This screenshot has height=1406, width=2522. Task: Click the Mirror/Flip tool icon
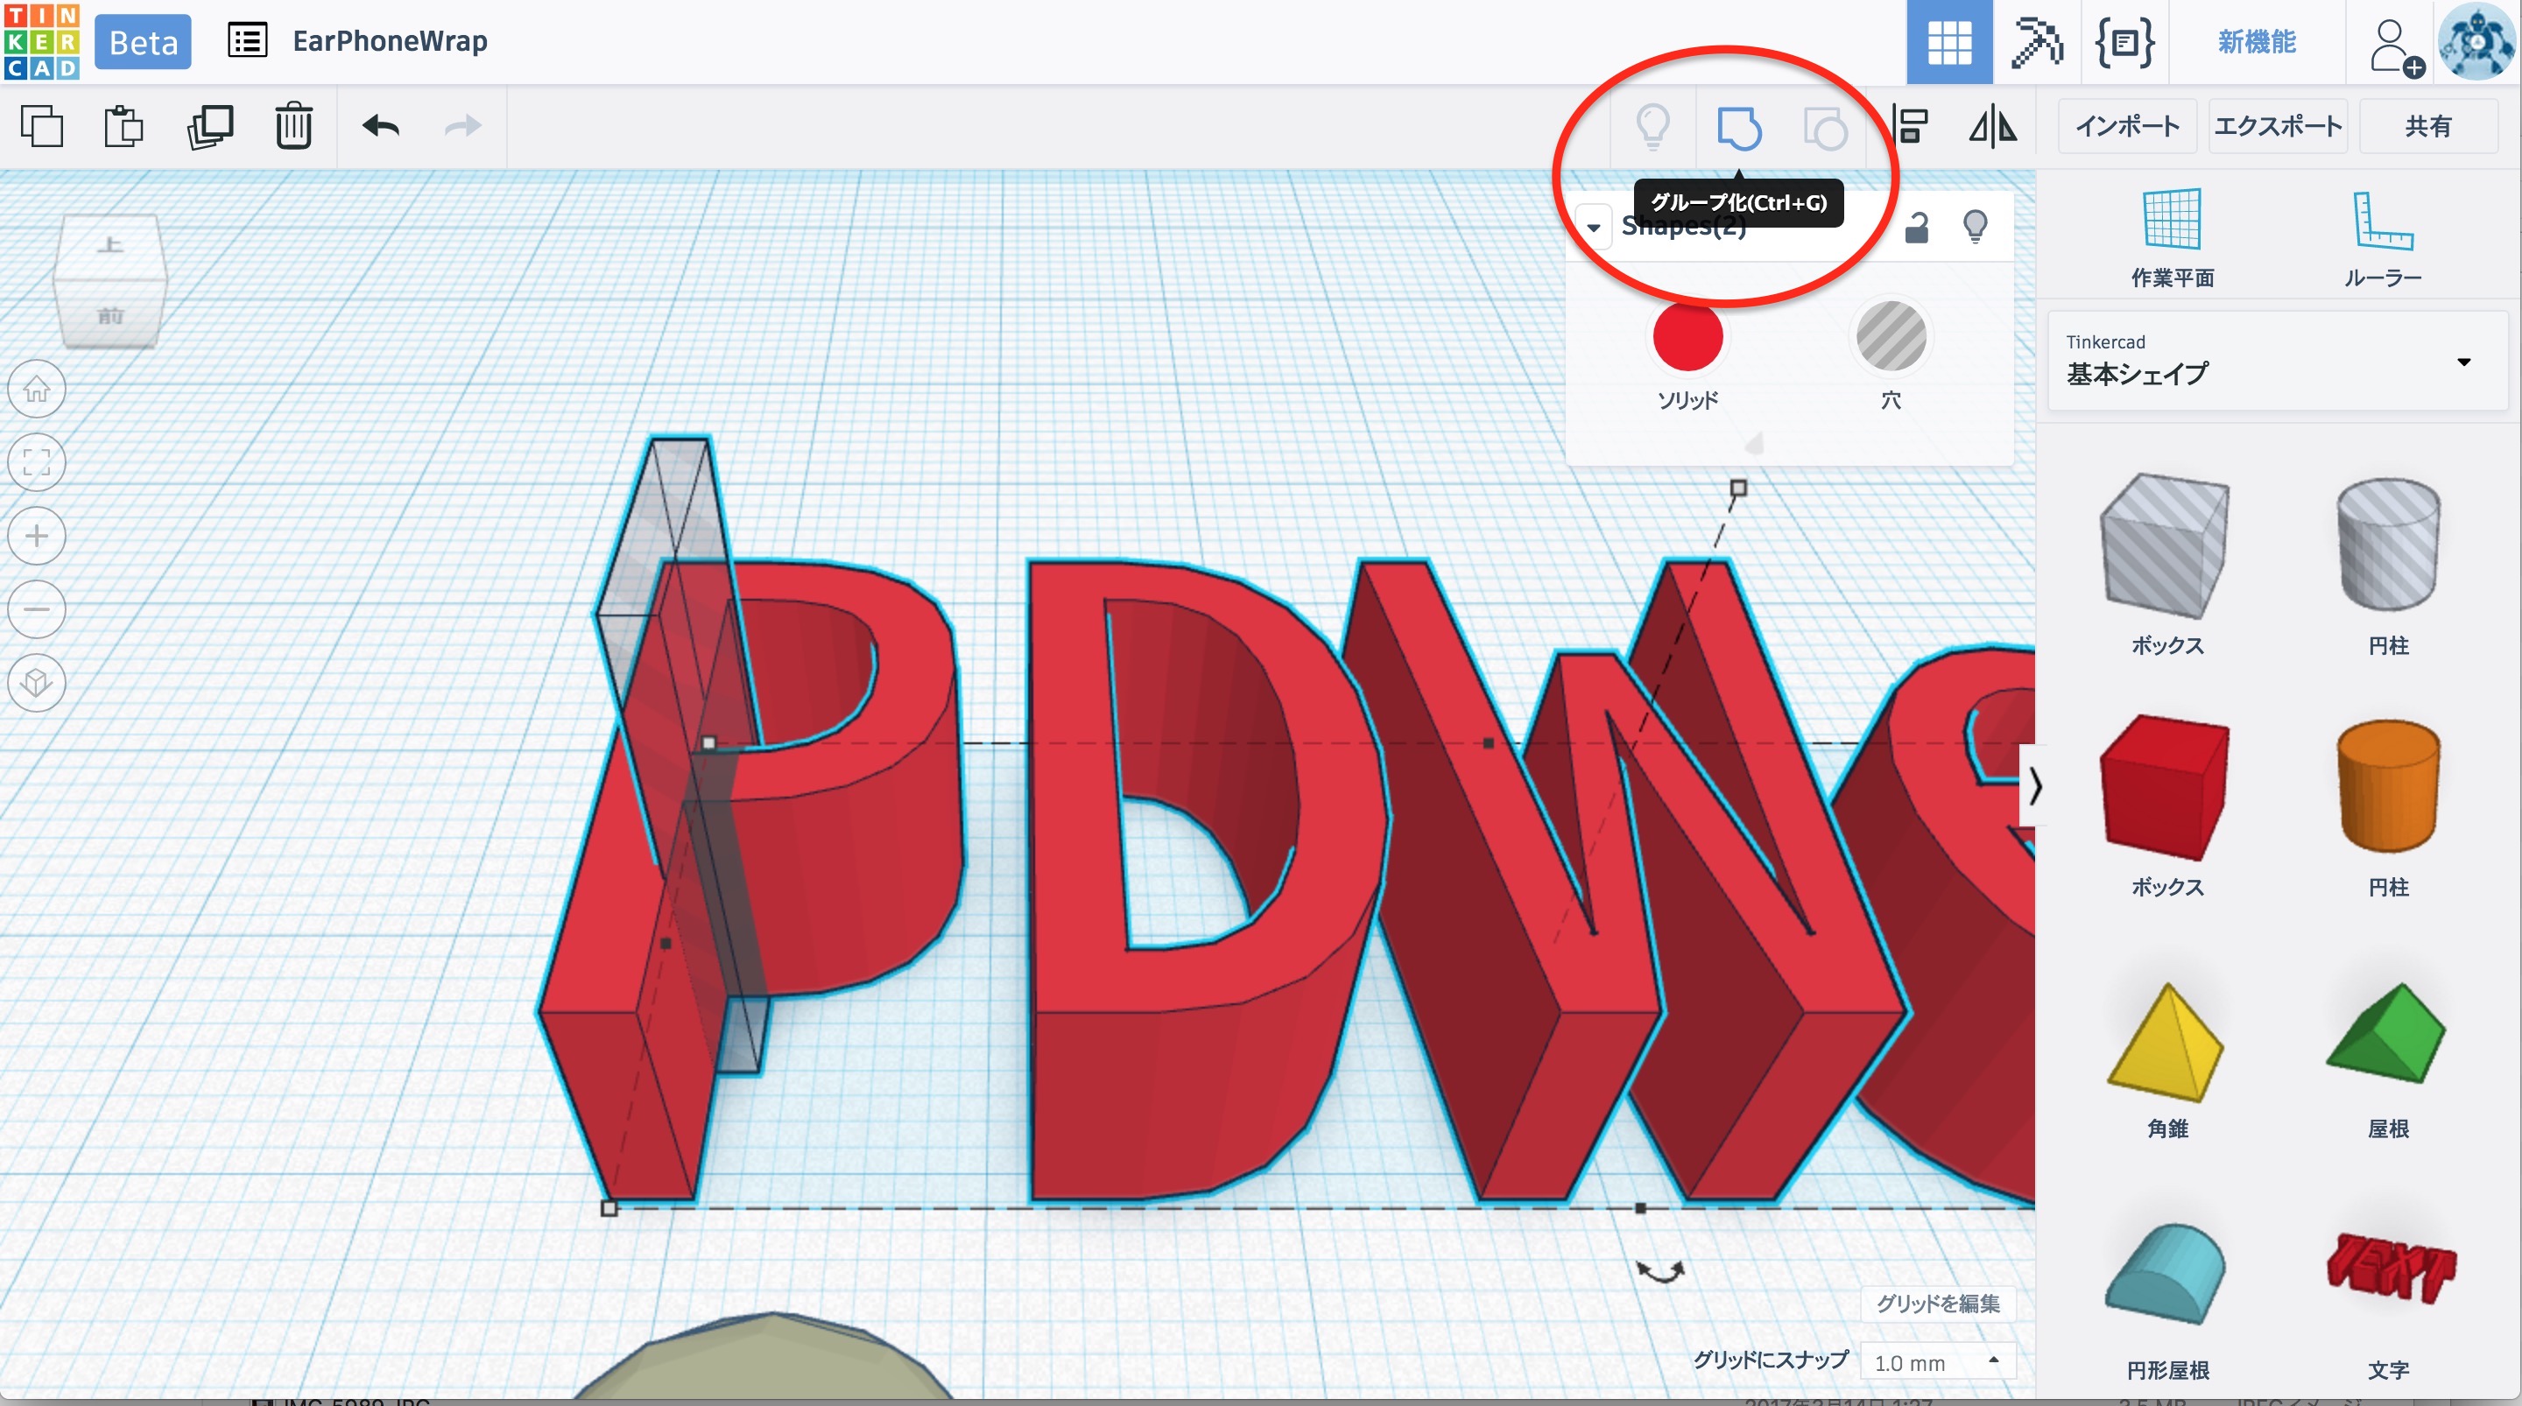pos(1992,126)
